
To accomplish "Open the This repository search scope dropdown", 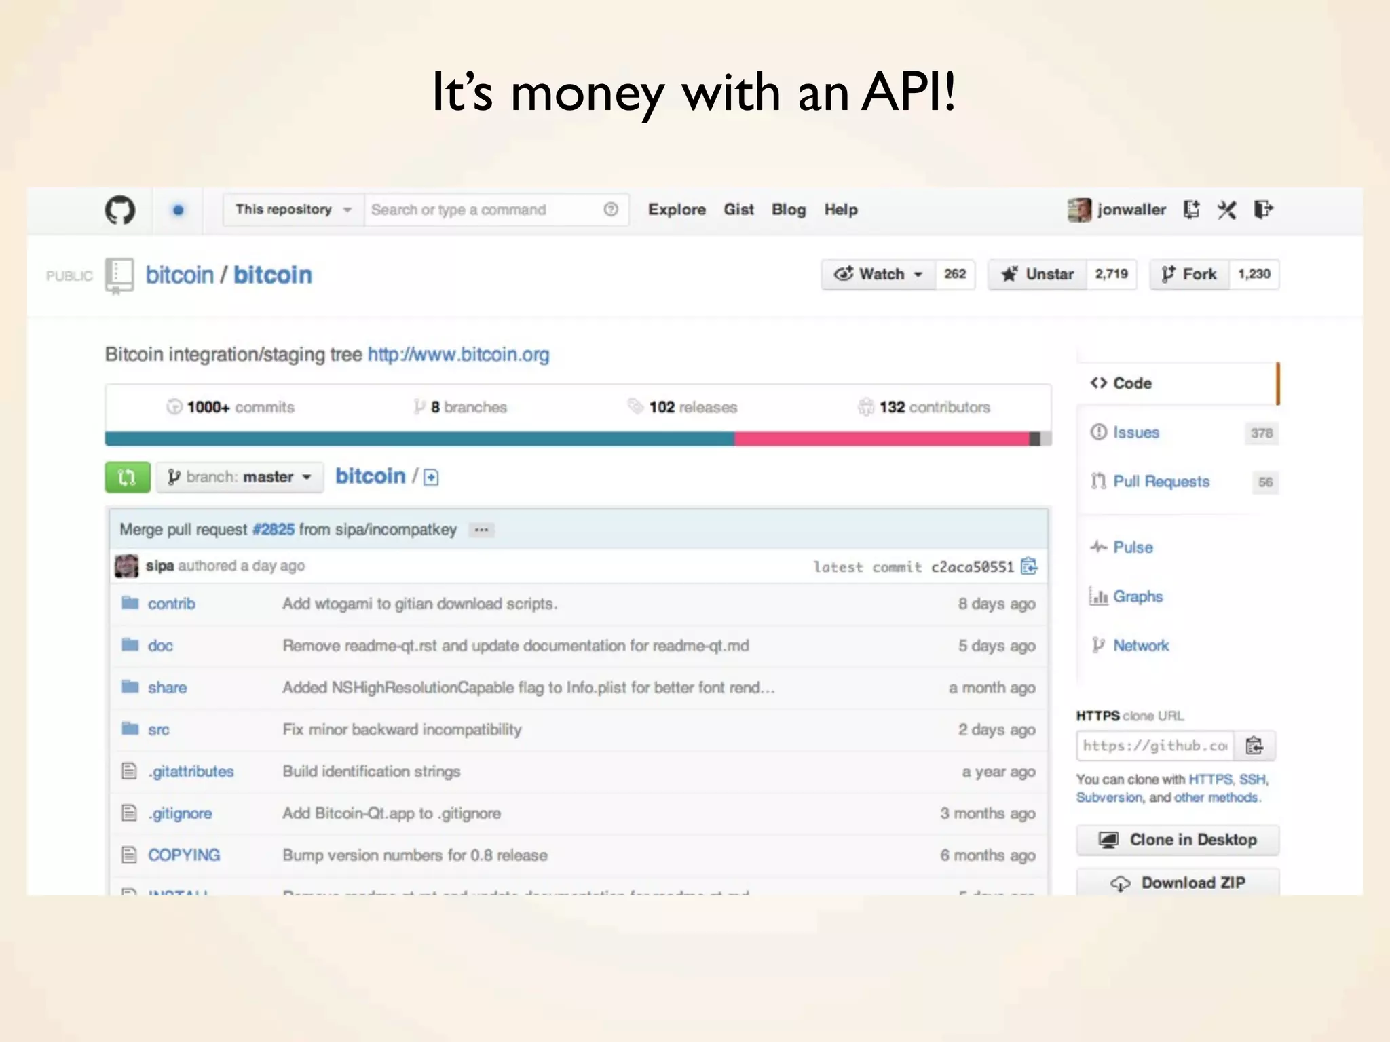I will pos(293,210).
